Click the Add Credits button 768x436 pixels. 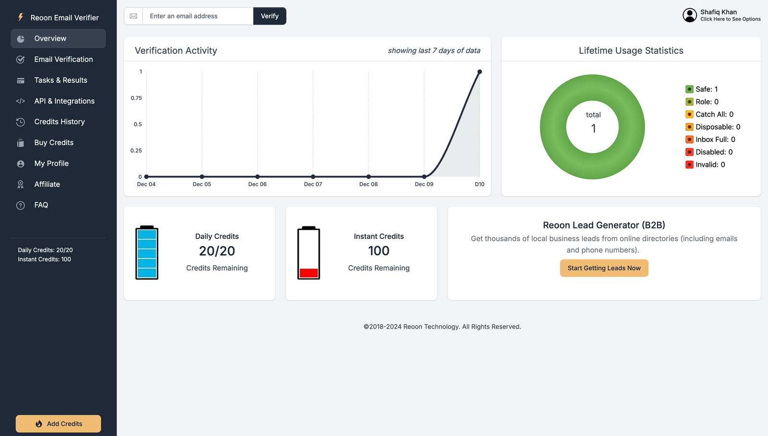click(59, 424)
